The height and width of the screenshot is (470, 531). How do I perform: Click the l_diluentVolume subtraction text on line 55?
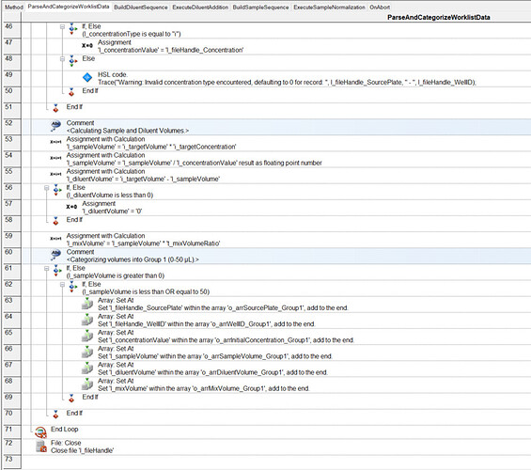click(143, 180)
